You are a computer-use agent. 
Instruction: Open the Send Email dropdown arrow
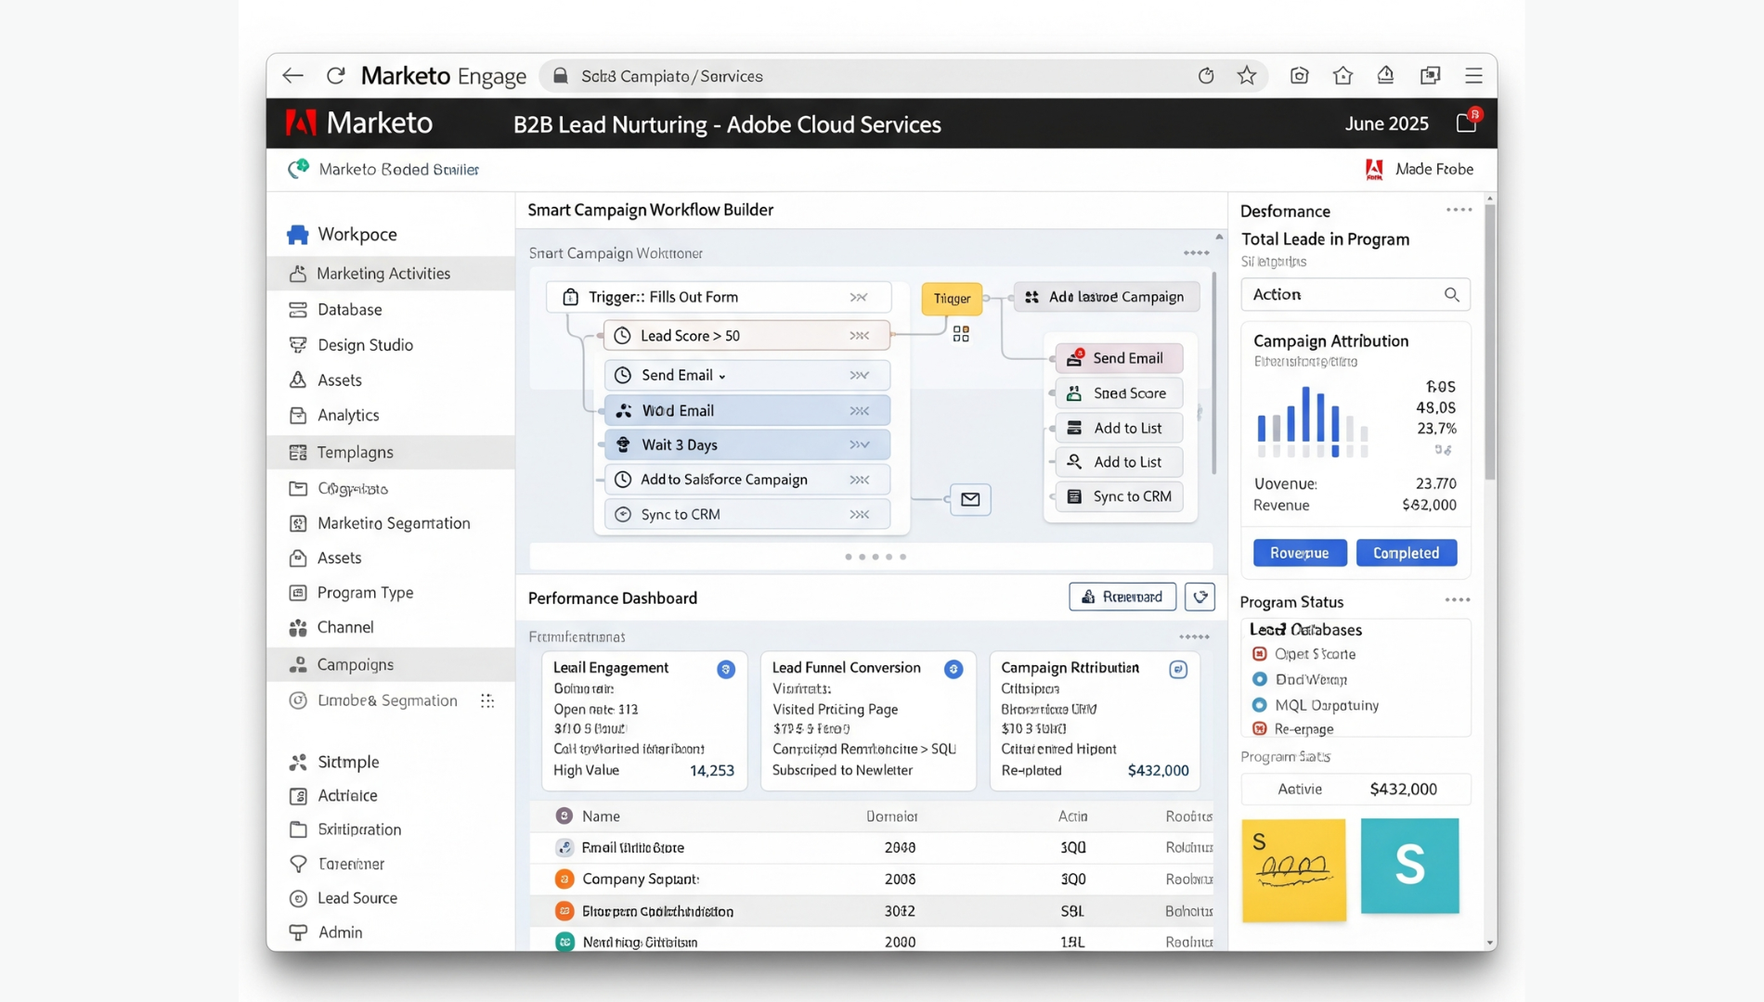(x=722, y=377)
